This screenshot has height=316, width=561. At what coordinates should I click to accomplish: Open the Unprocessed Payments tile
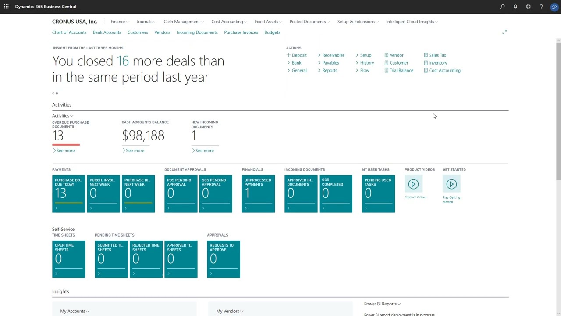[259, 194]
